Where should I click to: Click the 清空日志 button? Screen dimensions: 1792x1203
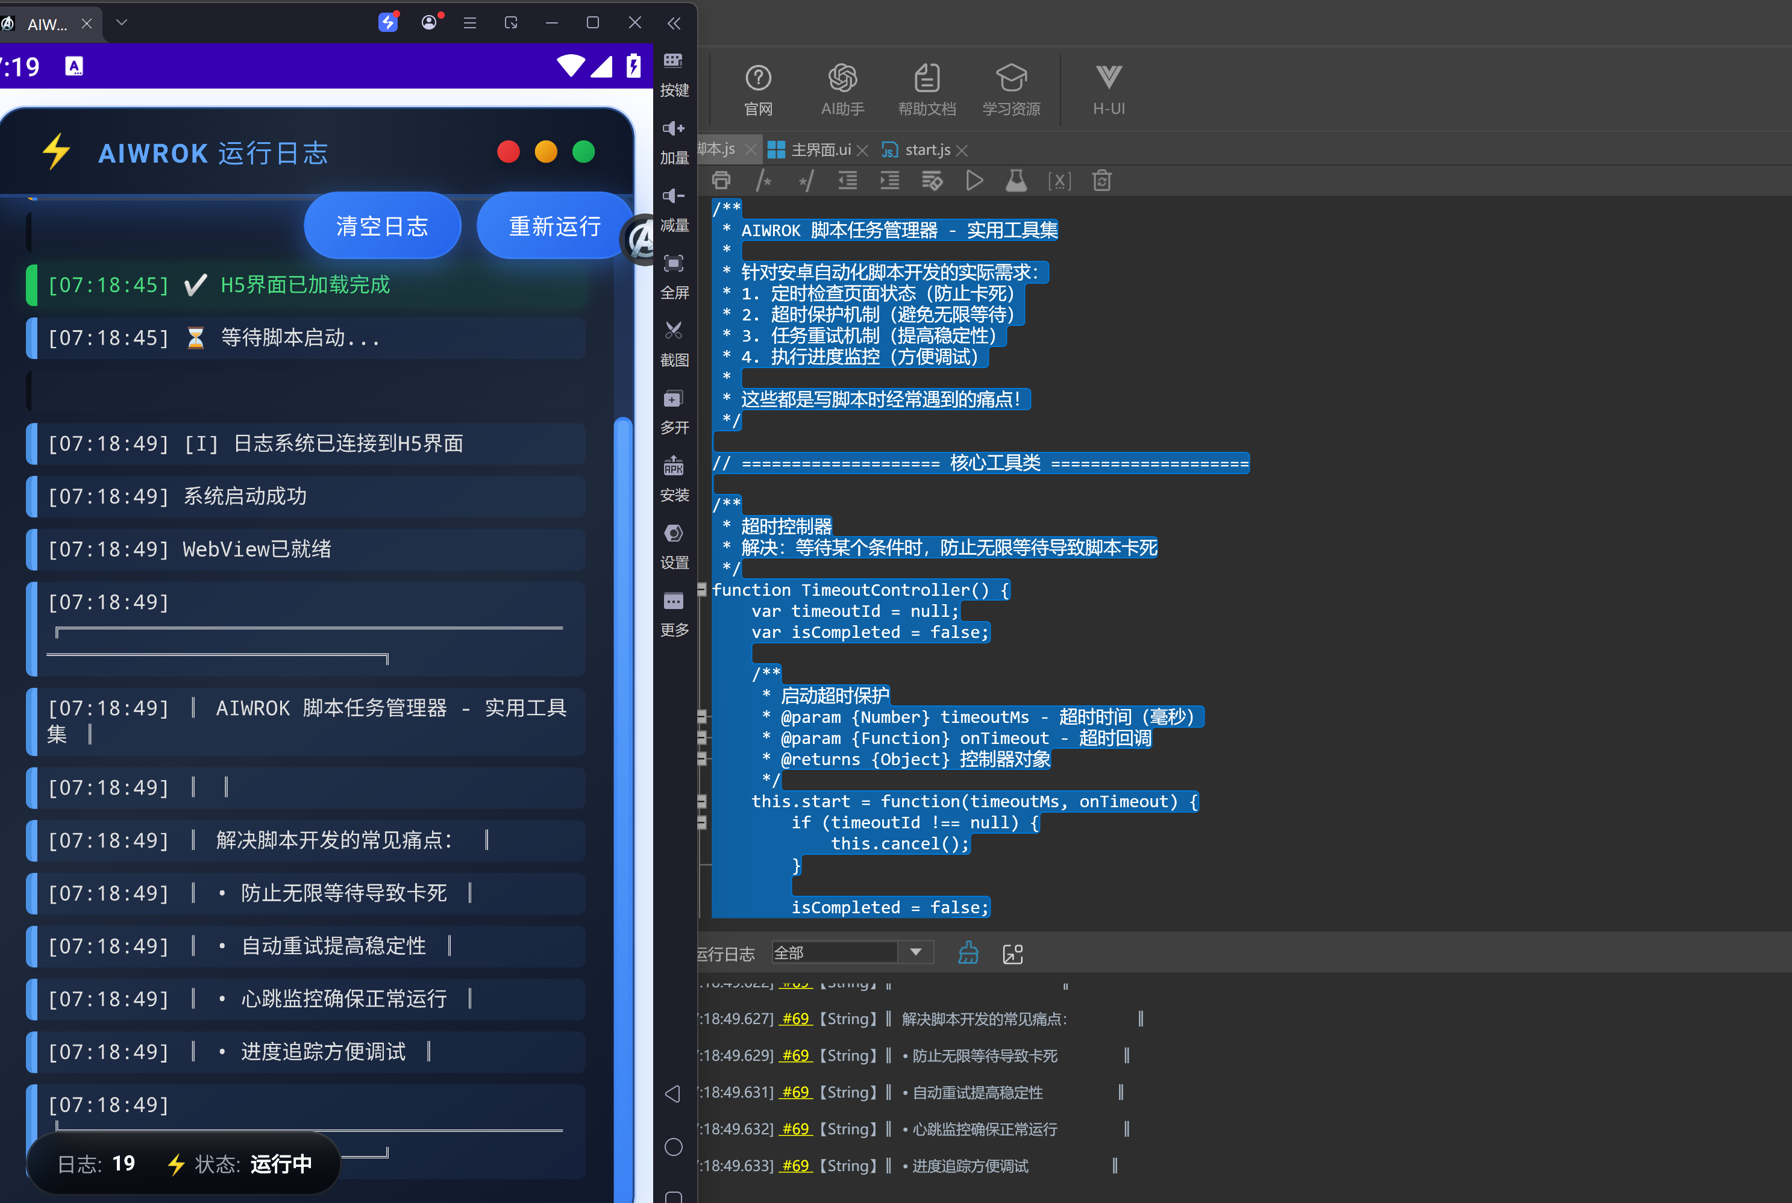[382, 225]
